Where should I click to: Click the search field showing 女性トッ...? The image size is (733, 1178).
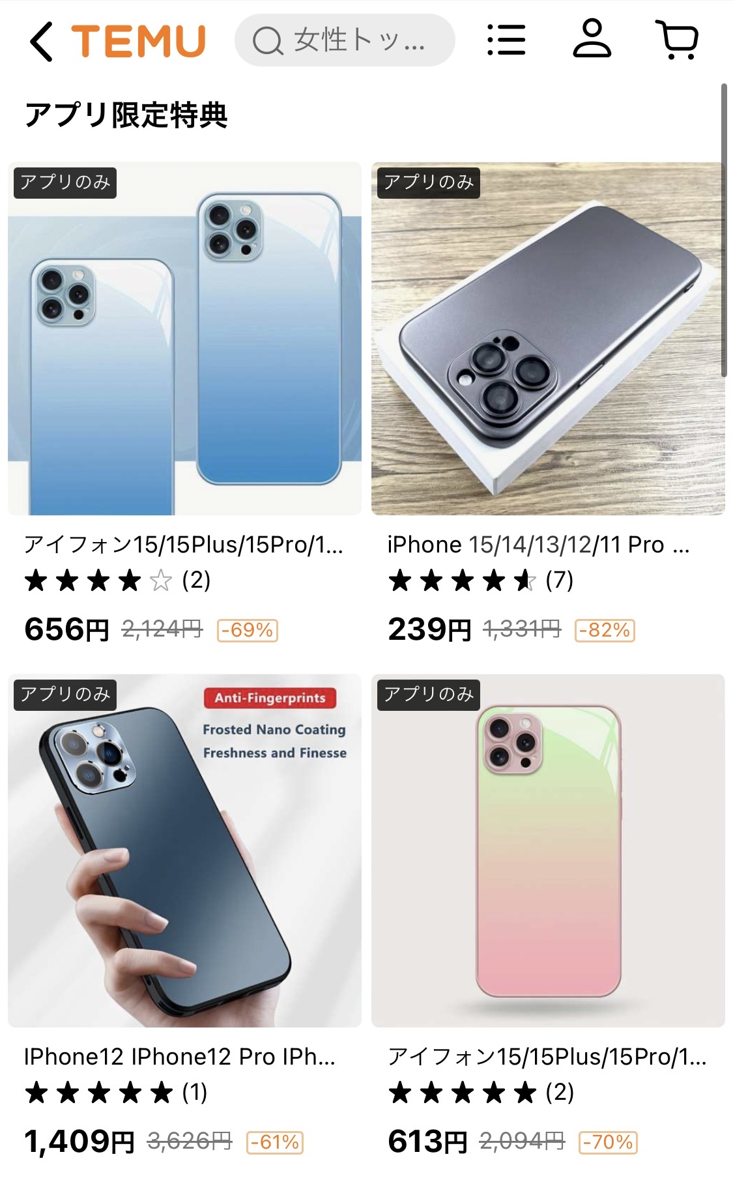[345, 40]
